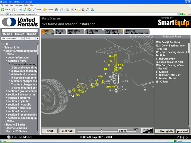Open Favorites star toolbar button
Image resolution: width=191 pixels, height=143 pixels.
(48, 10)
